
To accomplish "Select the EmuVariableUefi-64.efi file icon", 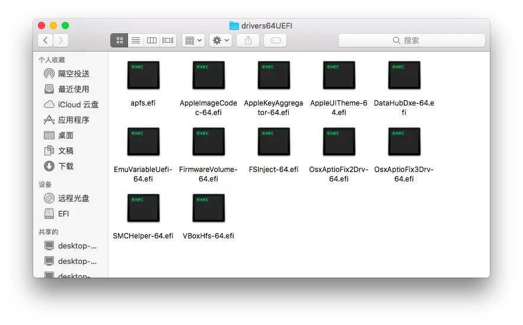I will point(143,142).
